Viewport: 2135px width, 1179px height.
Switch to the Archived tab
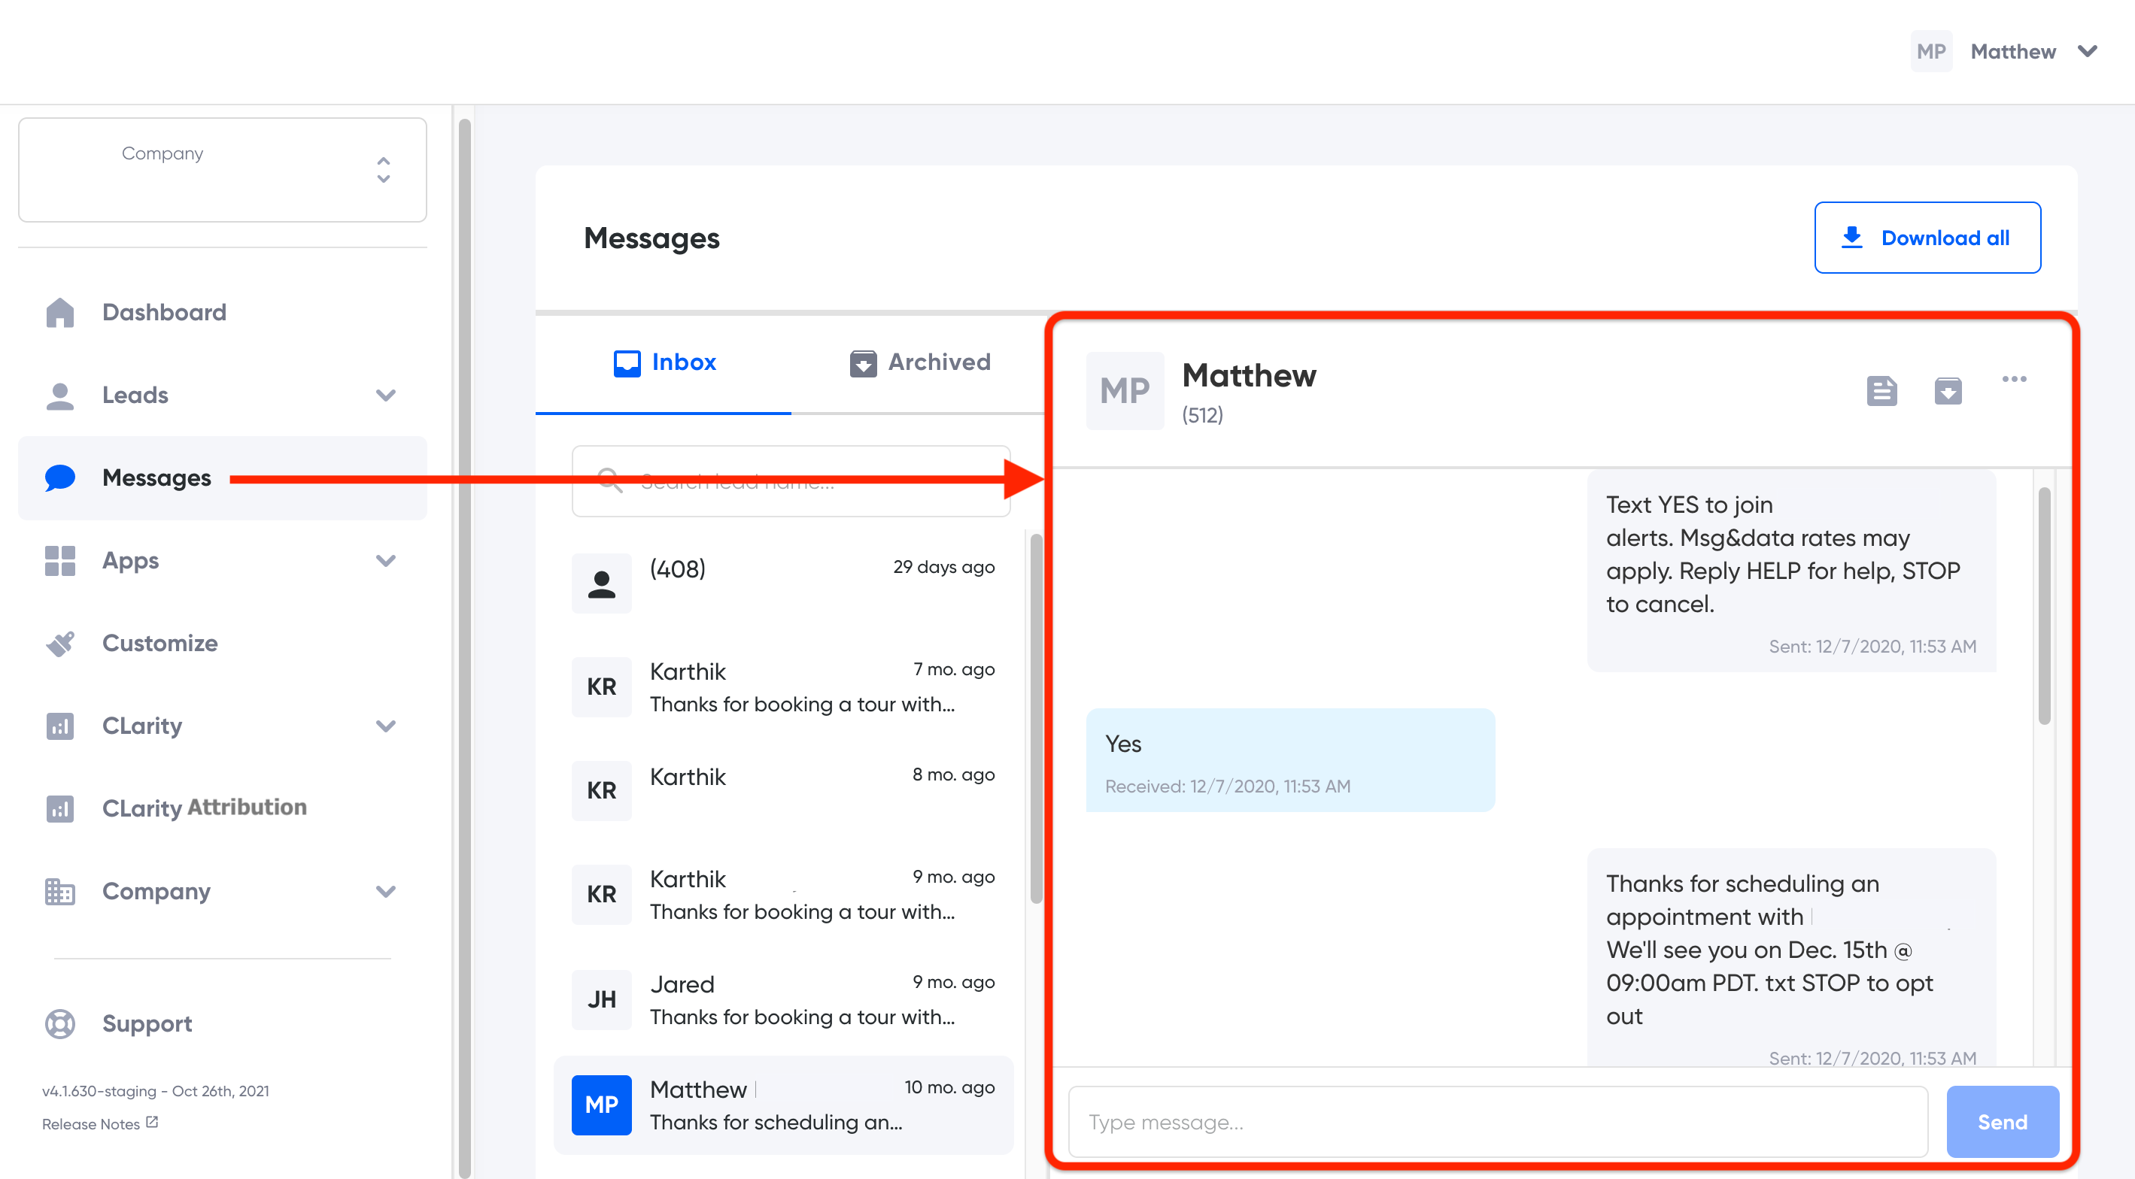920,362
